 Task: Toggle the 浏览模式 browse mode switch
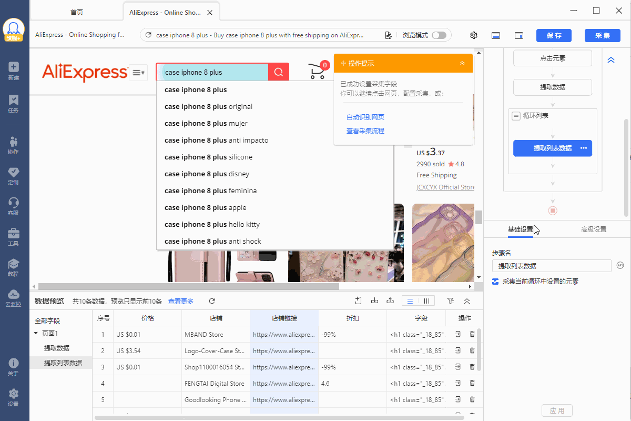pyautogui.click(x=439, y=35)
